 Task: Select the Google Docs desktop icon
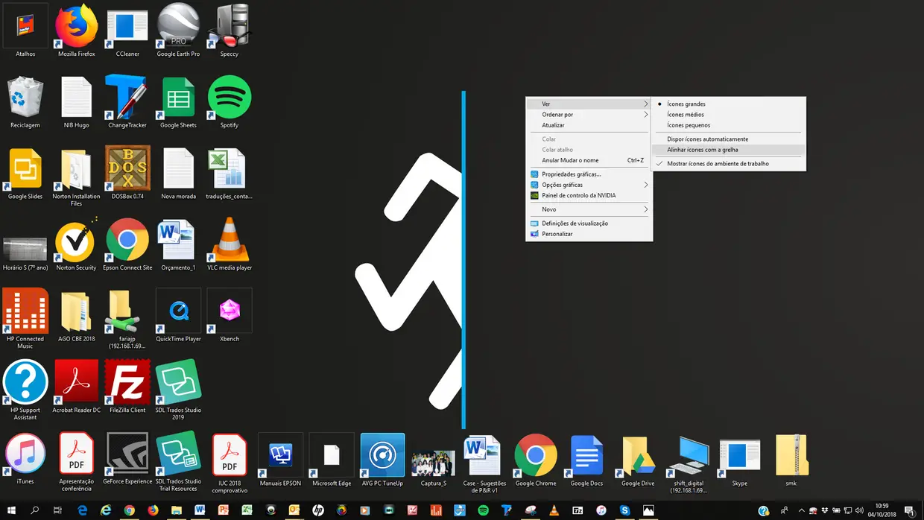(586, 460)
